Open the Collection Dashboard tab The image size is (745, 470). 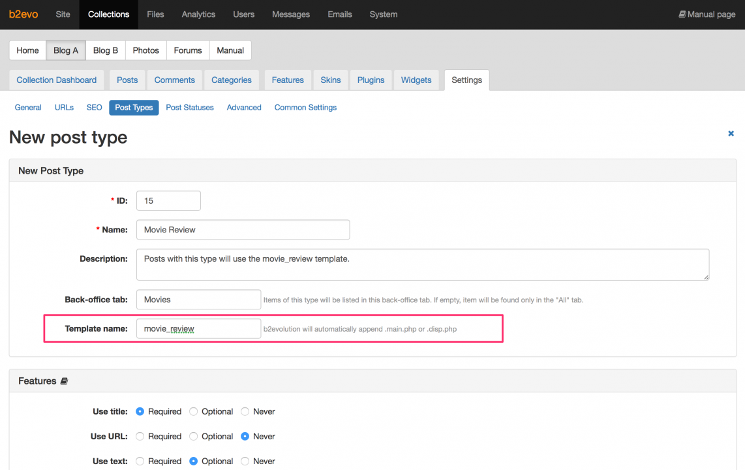(x=57, y=80)
